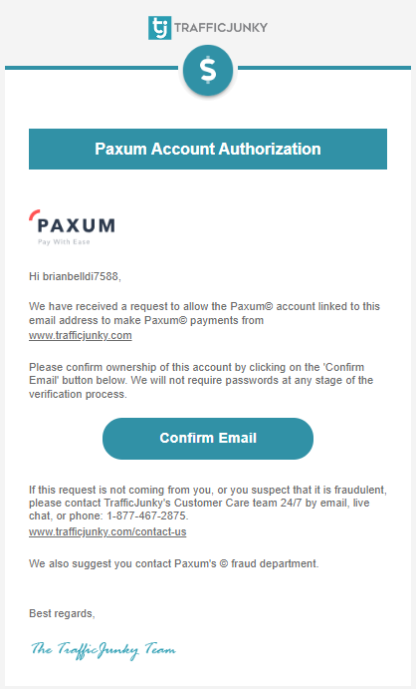Click the TRAFFICJUNKY wordmark in header
The width and height of the screenshot is (416, 689).
[x=221, y=28]
